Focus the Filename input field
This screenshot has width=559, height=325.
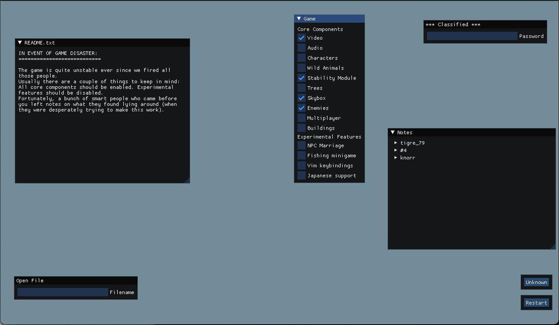(x=62, y=292)
